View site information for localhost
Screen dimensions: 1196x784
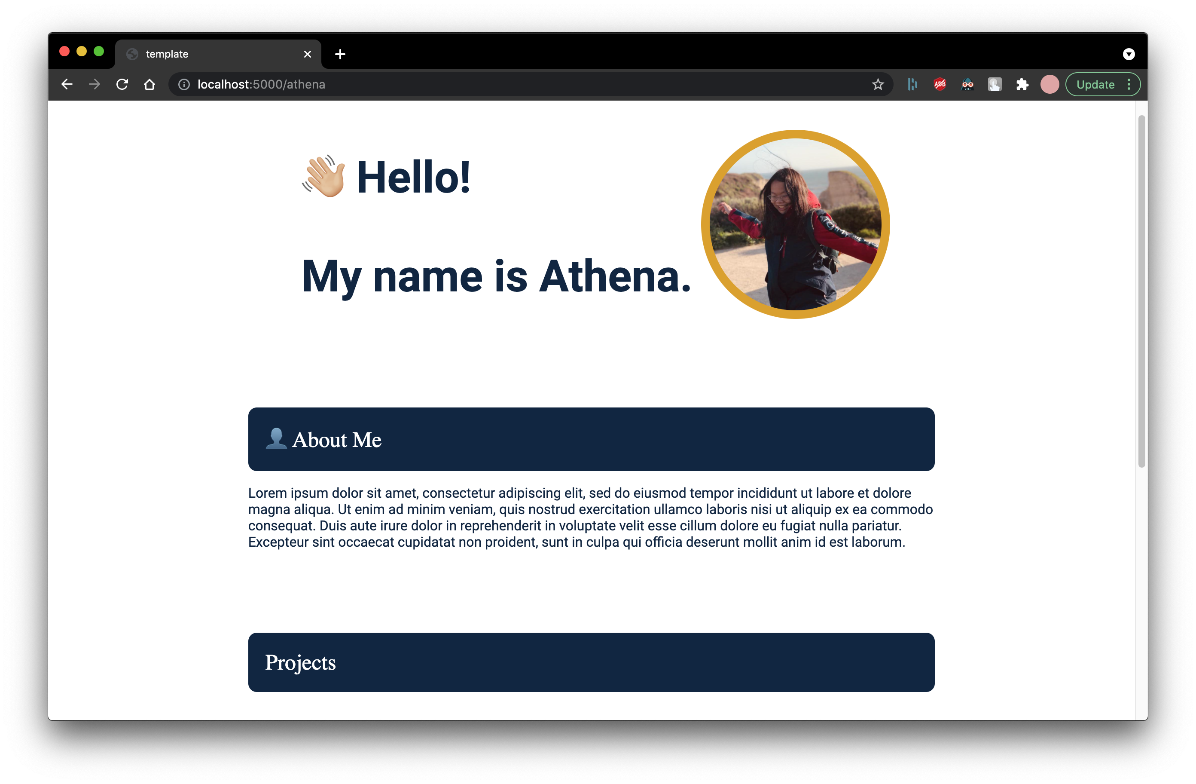(184, 85)
